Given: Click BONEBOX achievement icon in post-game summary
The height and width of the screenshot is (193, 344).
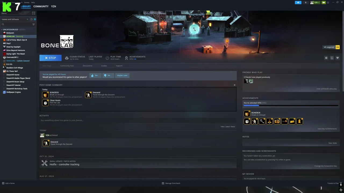Looking at the screenshot, I should tap(45, 95).
